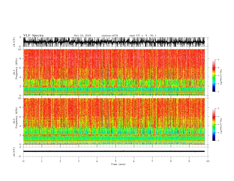The height and width of the screenshot is (181, 234).
Task: Click the upper colorbar 'log(PSD)(V²/Hz)' label
Action: click(221, 77)
